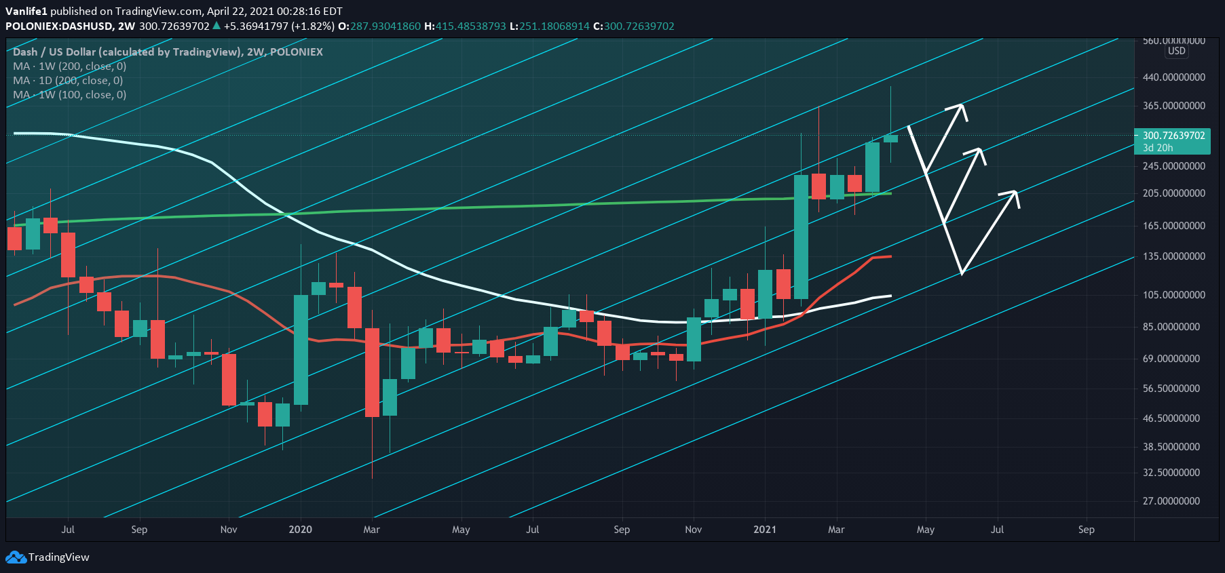Screen dimensions: 1225x573
Task: Click the green up-triangle change indicator
Action: pos(216,26)
